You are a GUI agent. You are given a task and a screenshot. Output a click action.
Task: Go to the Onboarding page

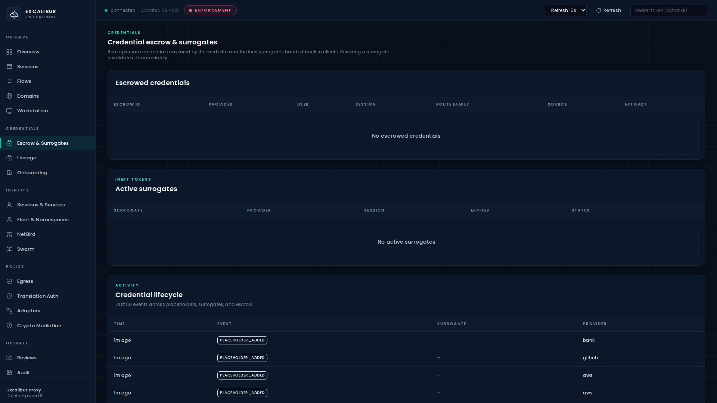pos(32,173)
